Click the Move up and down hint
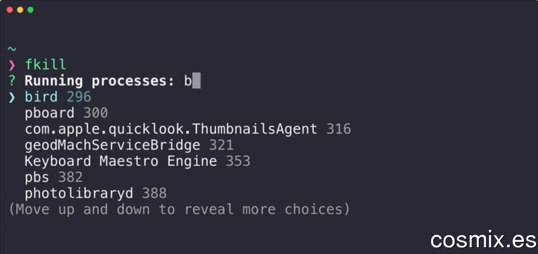This screenshot has width=538, height=254. (x=179, y=210)
